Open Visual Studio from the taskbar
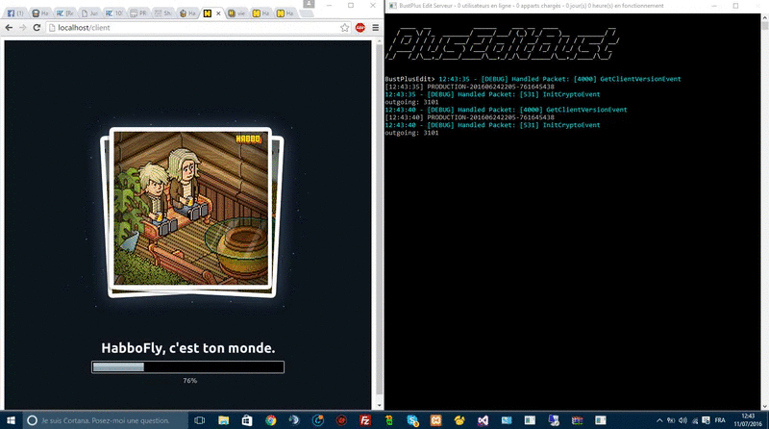 pyautogui.click(x=484, y=420)
